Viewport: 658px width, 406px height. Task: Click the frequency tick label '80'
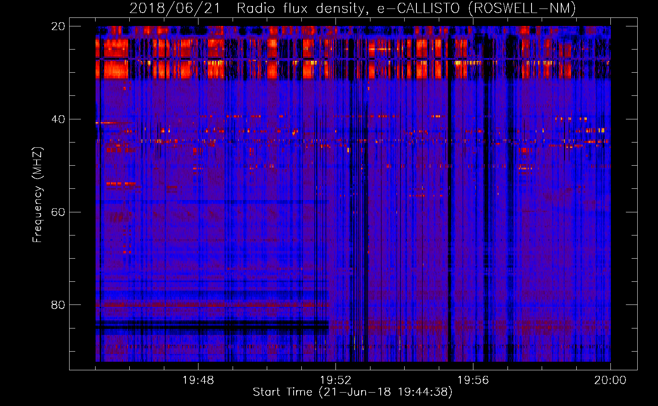tap(58, 305)
